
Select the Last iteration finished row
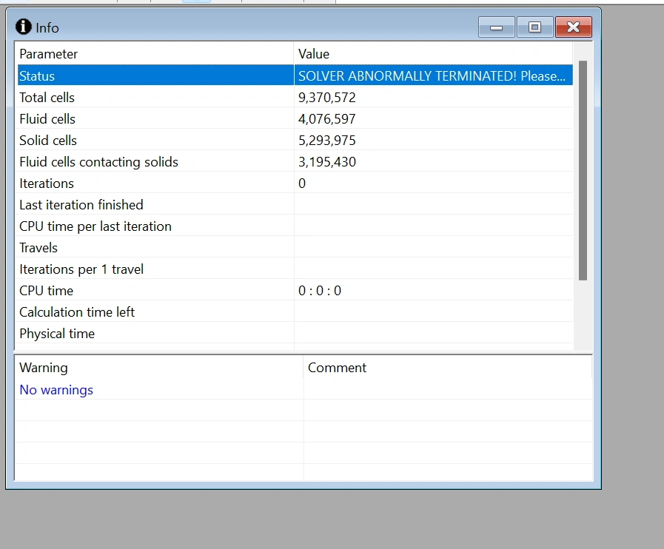(295, 204)
